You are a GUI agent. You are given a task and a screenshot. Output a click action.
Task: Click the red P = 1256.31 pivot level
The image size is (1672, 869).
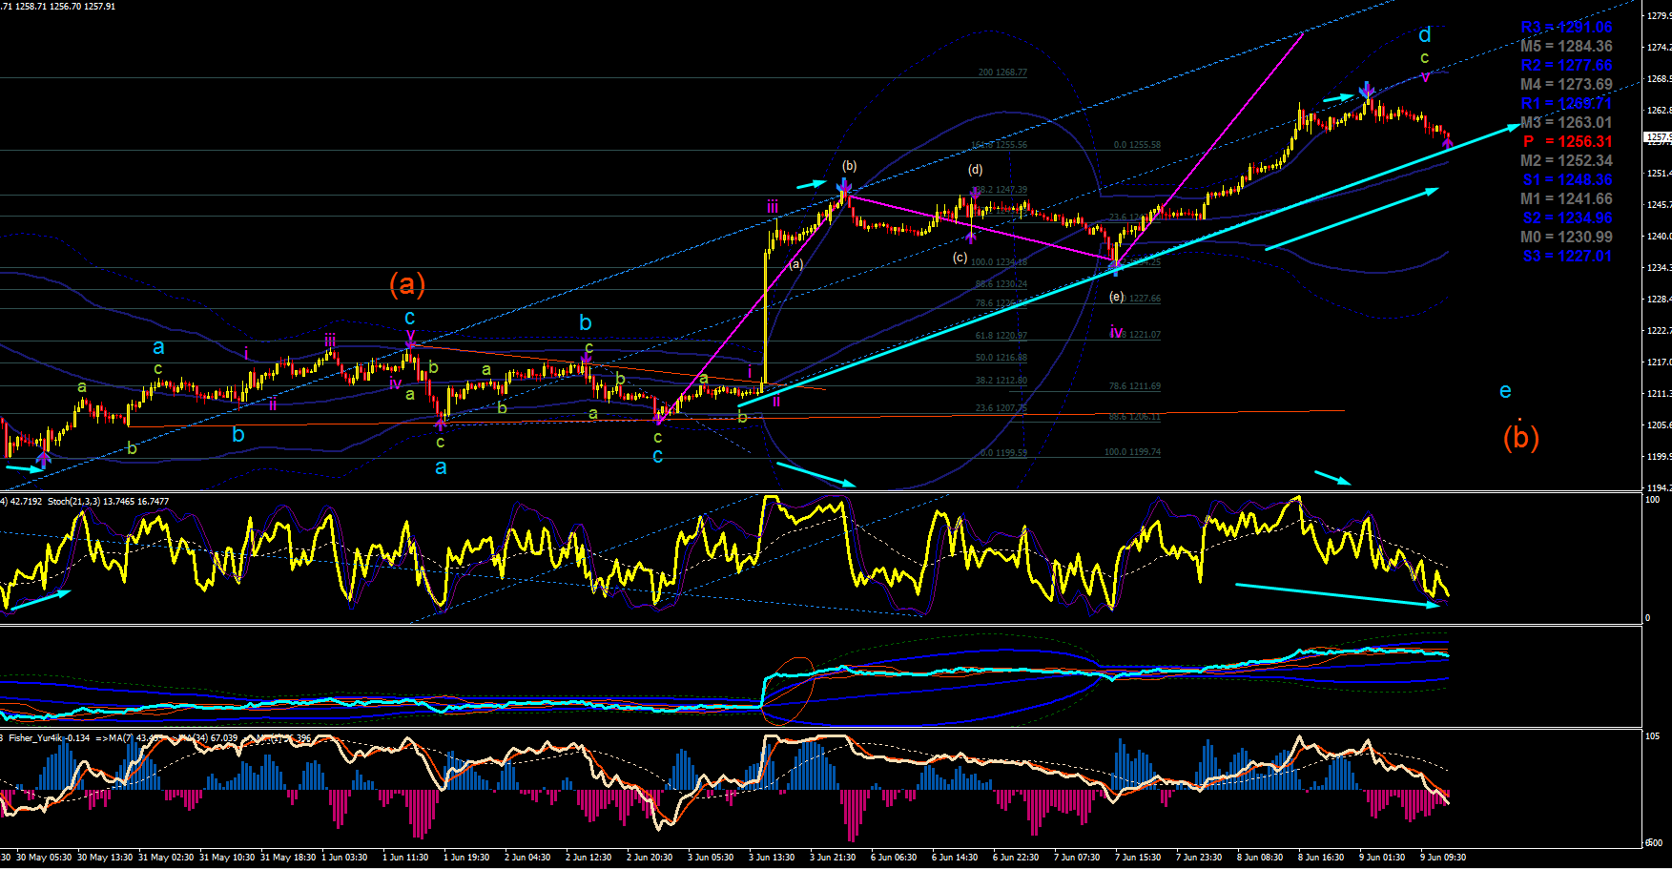pyautogui.click(x=1566, y=141)
